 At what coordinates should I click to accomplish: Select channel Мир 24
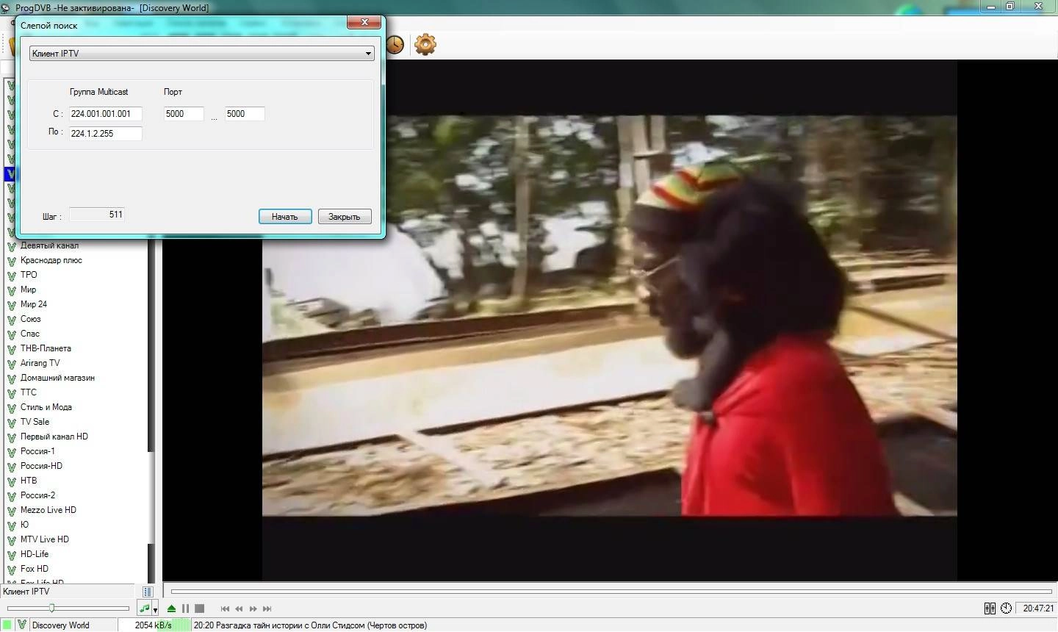point(34,304)
